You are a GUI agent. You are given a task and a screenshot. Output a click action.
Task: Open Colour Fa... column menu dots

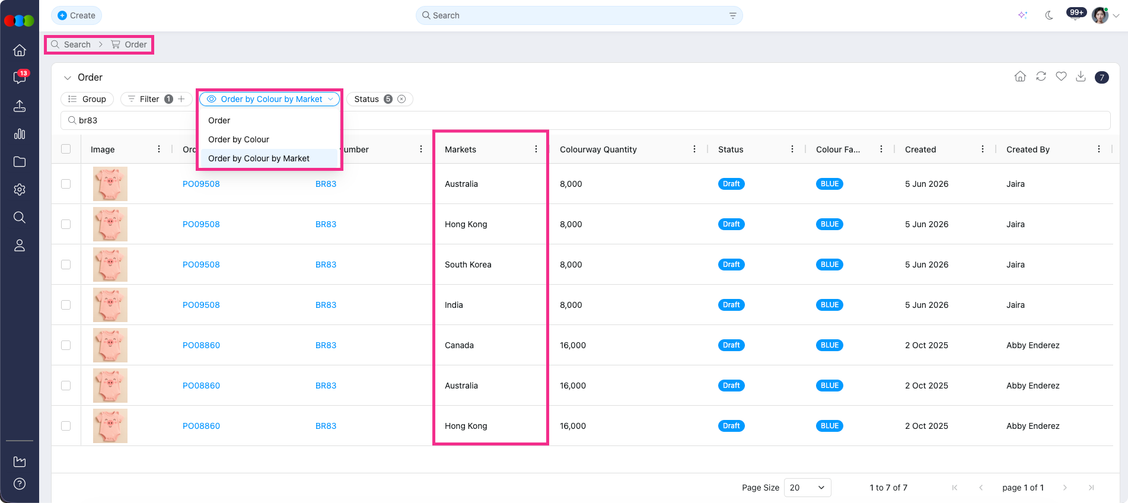[881, 149]
